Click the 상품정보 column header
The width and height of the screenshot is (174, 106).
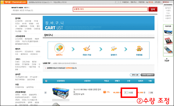[x=87, y=81]
